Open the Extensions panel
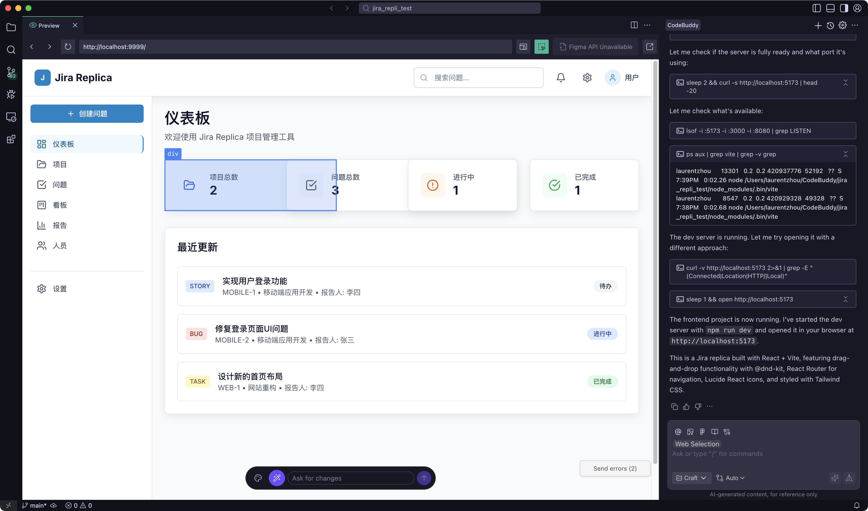Viewport: 868px width, 511px height. [11, 139]
